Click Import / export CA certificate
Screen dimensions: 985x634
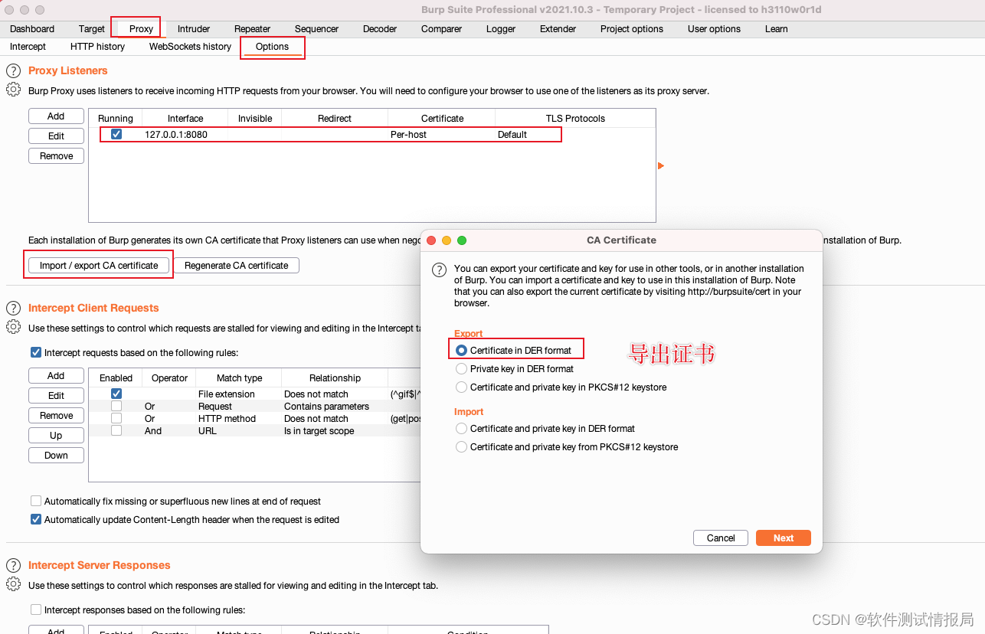[99, 266]
